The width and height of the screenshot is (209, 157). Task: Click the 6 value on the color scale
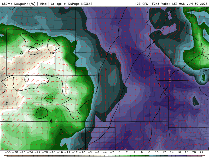[x=142, y=152]
